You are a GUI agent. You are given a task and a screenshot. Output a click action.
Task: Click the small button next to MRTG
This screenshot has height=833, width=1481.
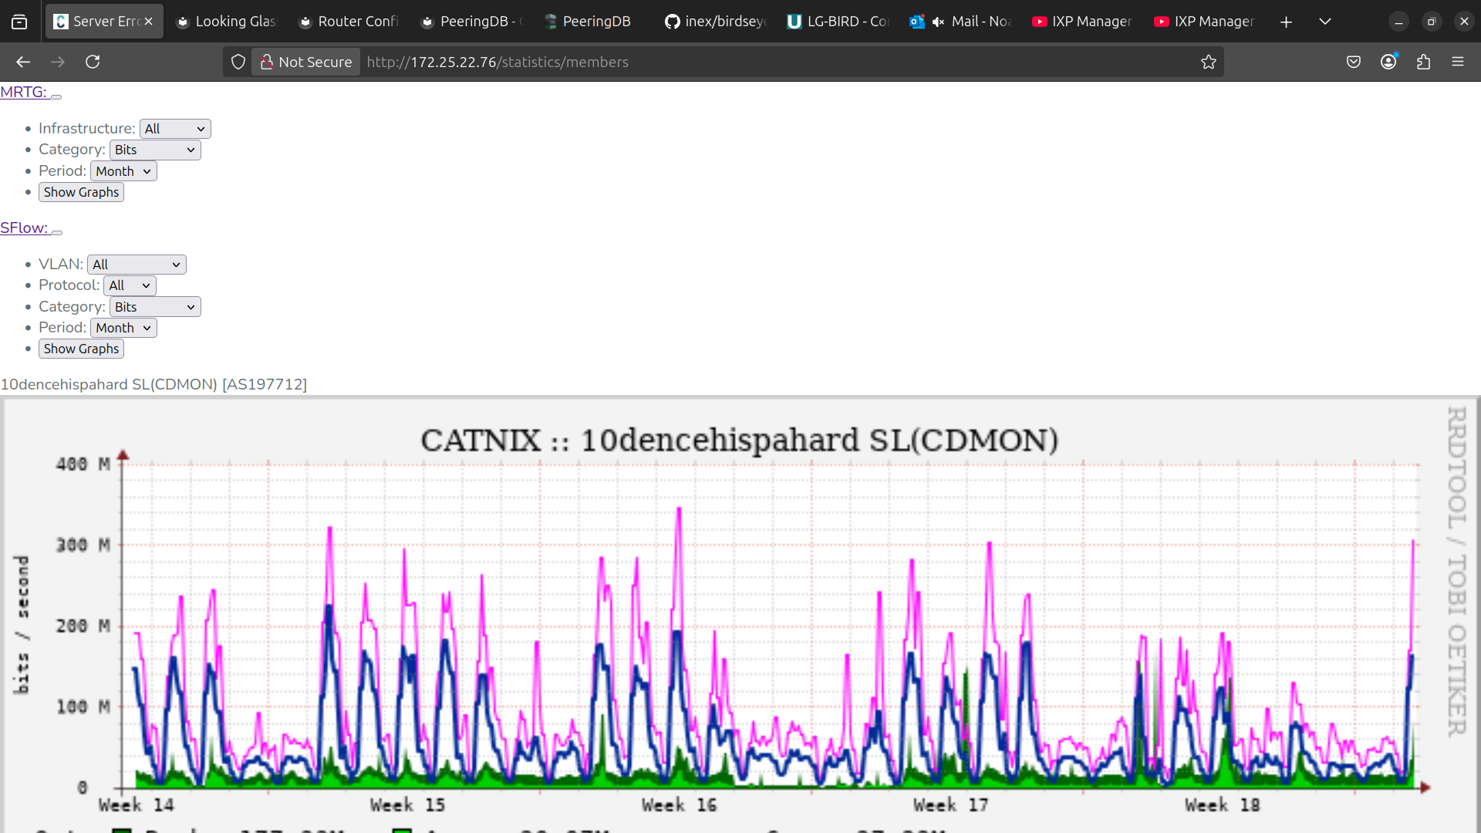56,96
